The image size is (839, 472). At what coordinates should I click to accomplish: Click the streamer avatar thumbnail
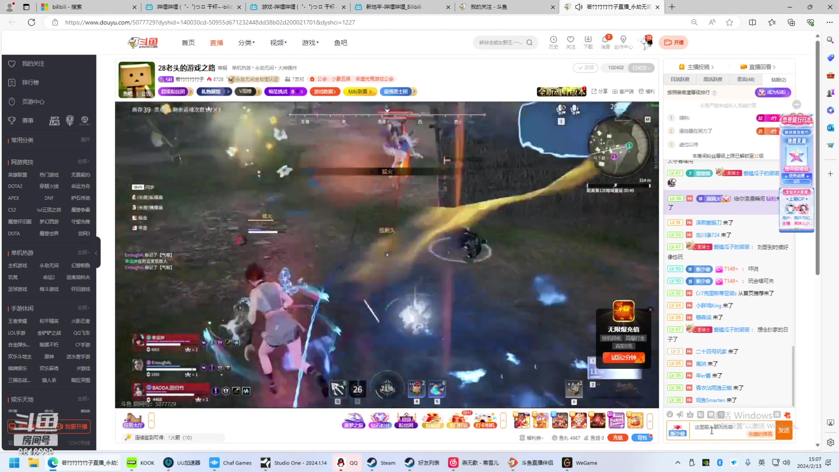(x=137, y=80)
